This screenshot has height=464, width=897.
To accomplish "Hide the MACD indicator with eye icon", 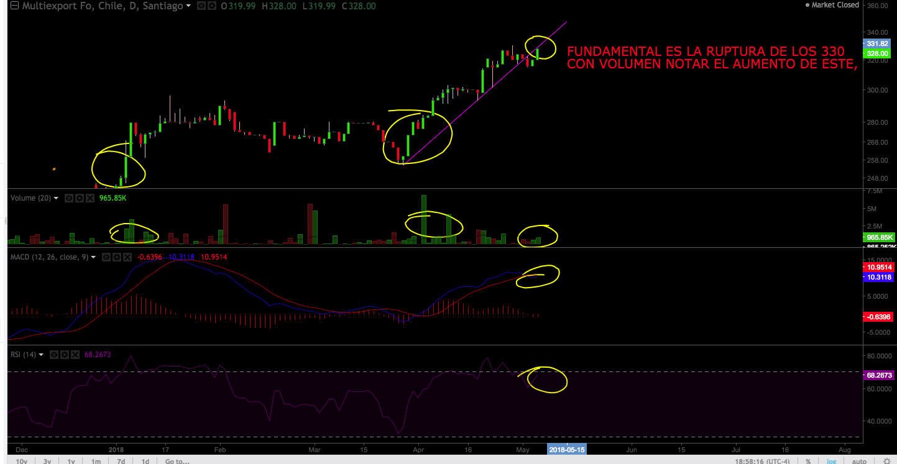I will pos(106,257).
